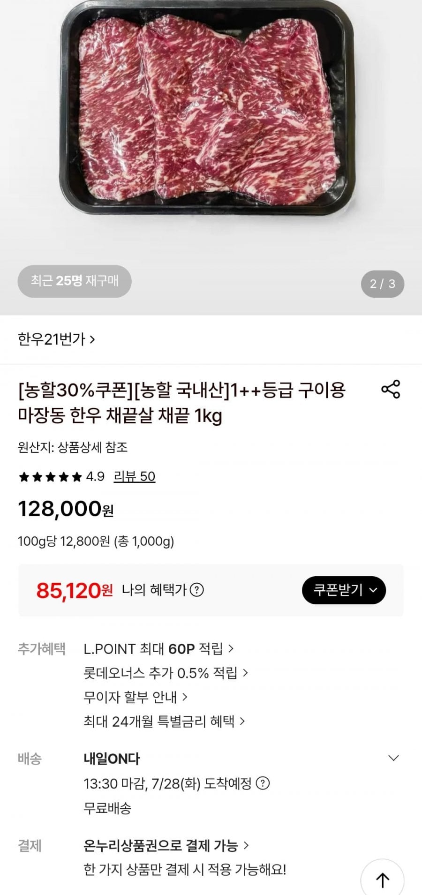This screenshot has height=895, width=422.
Task: Open 롯데오너스 추가 0.5% 적립 details
Action: click(x=166, y=673)
